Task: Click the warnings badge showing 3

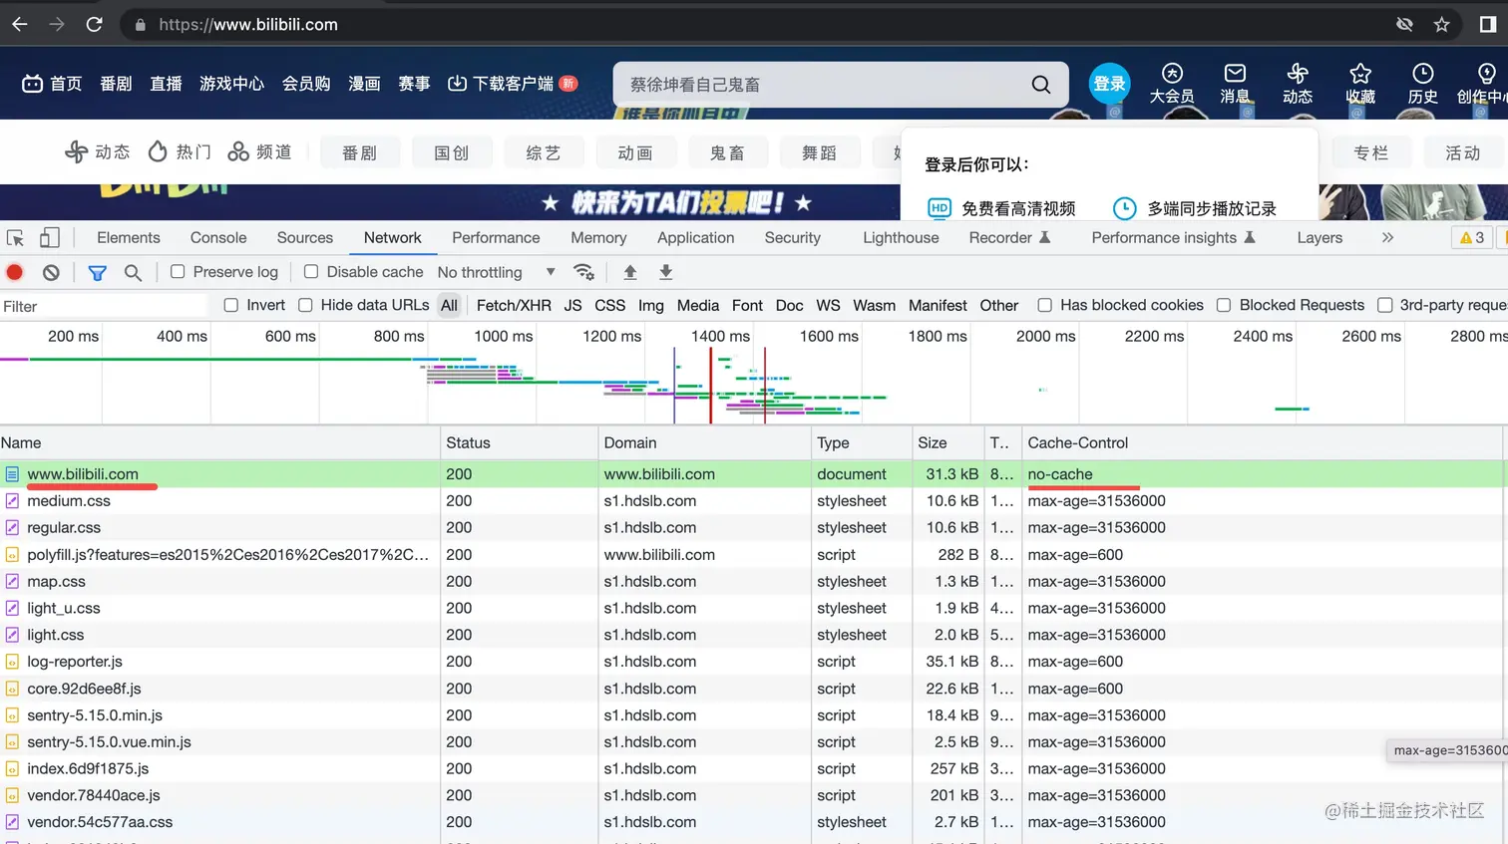Action: coord(1472,238)
